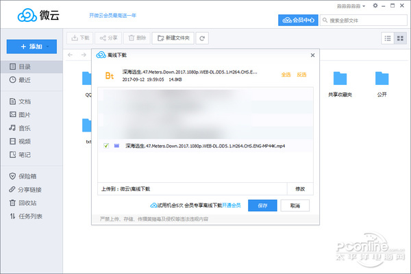411x274 pixels.
Task: Click 新建文件夹 toolbar button
Action: 173,38
